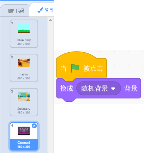The image size is (146, 153).
Task: Choose the Jurassic backdrop thumbnail
Action: click(24, 102)
